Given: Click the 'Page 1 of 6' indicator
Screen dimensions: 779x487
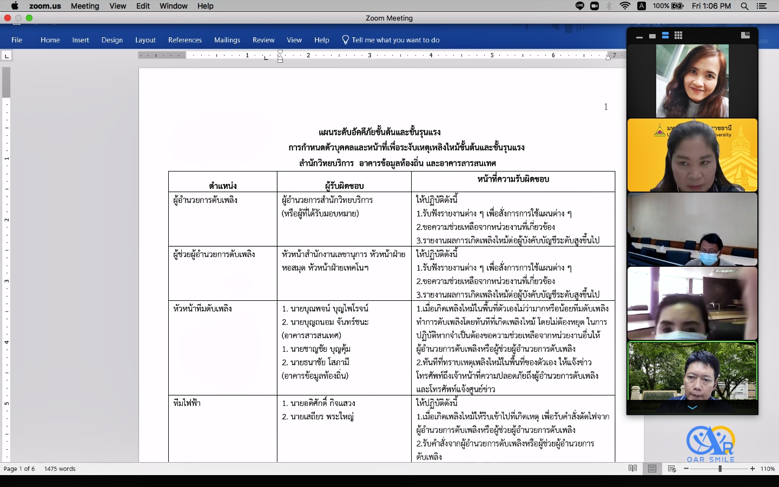Looking at the screenshot, I should click(19, 469).
